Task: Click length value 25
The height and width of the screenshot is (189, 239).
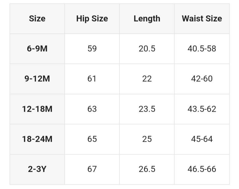Action: coord(147,139)
